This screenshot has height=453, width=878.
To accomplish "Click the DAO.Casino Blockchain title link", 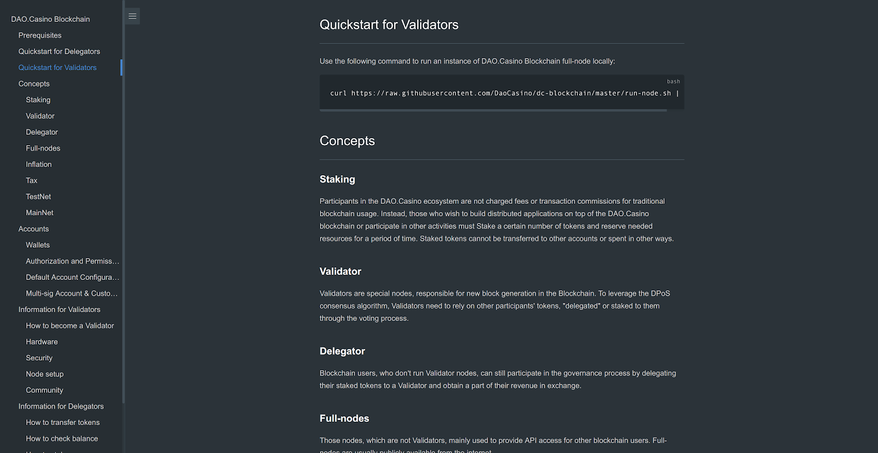I will (50, 19).
